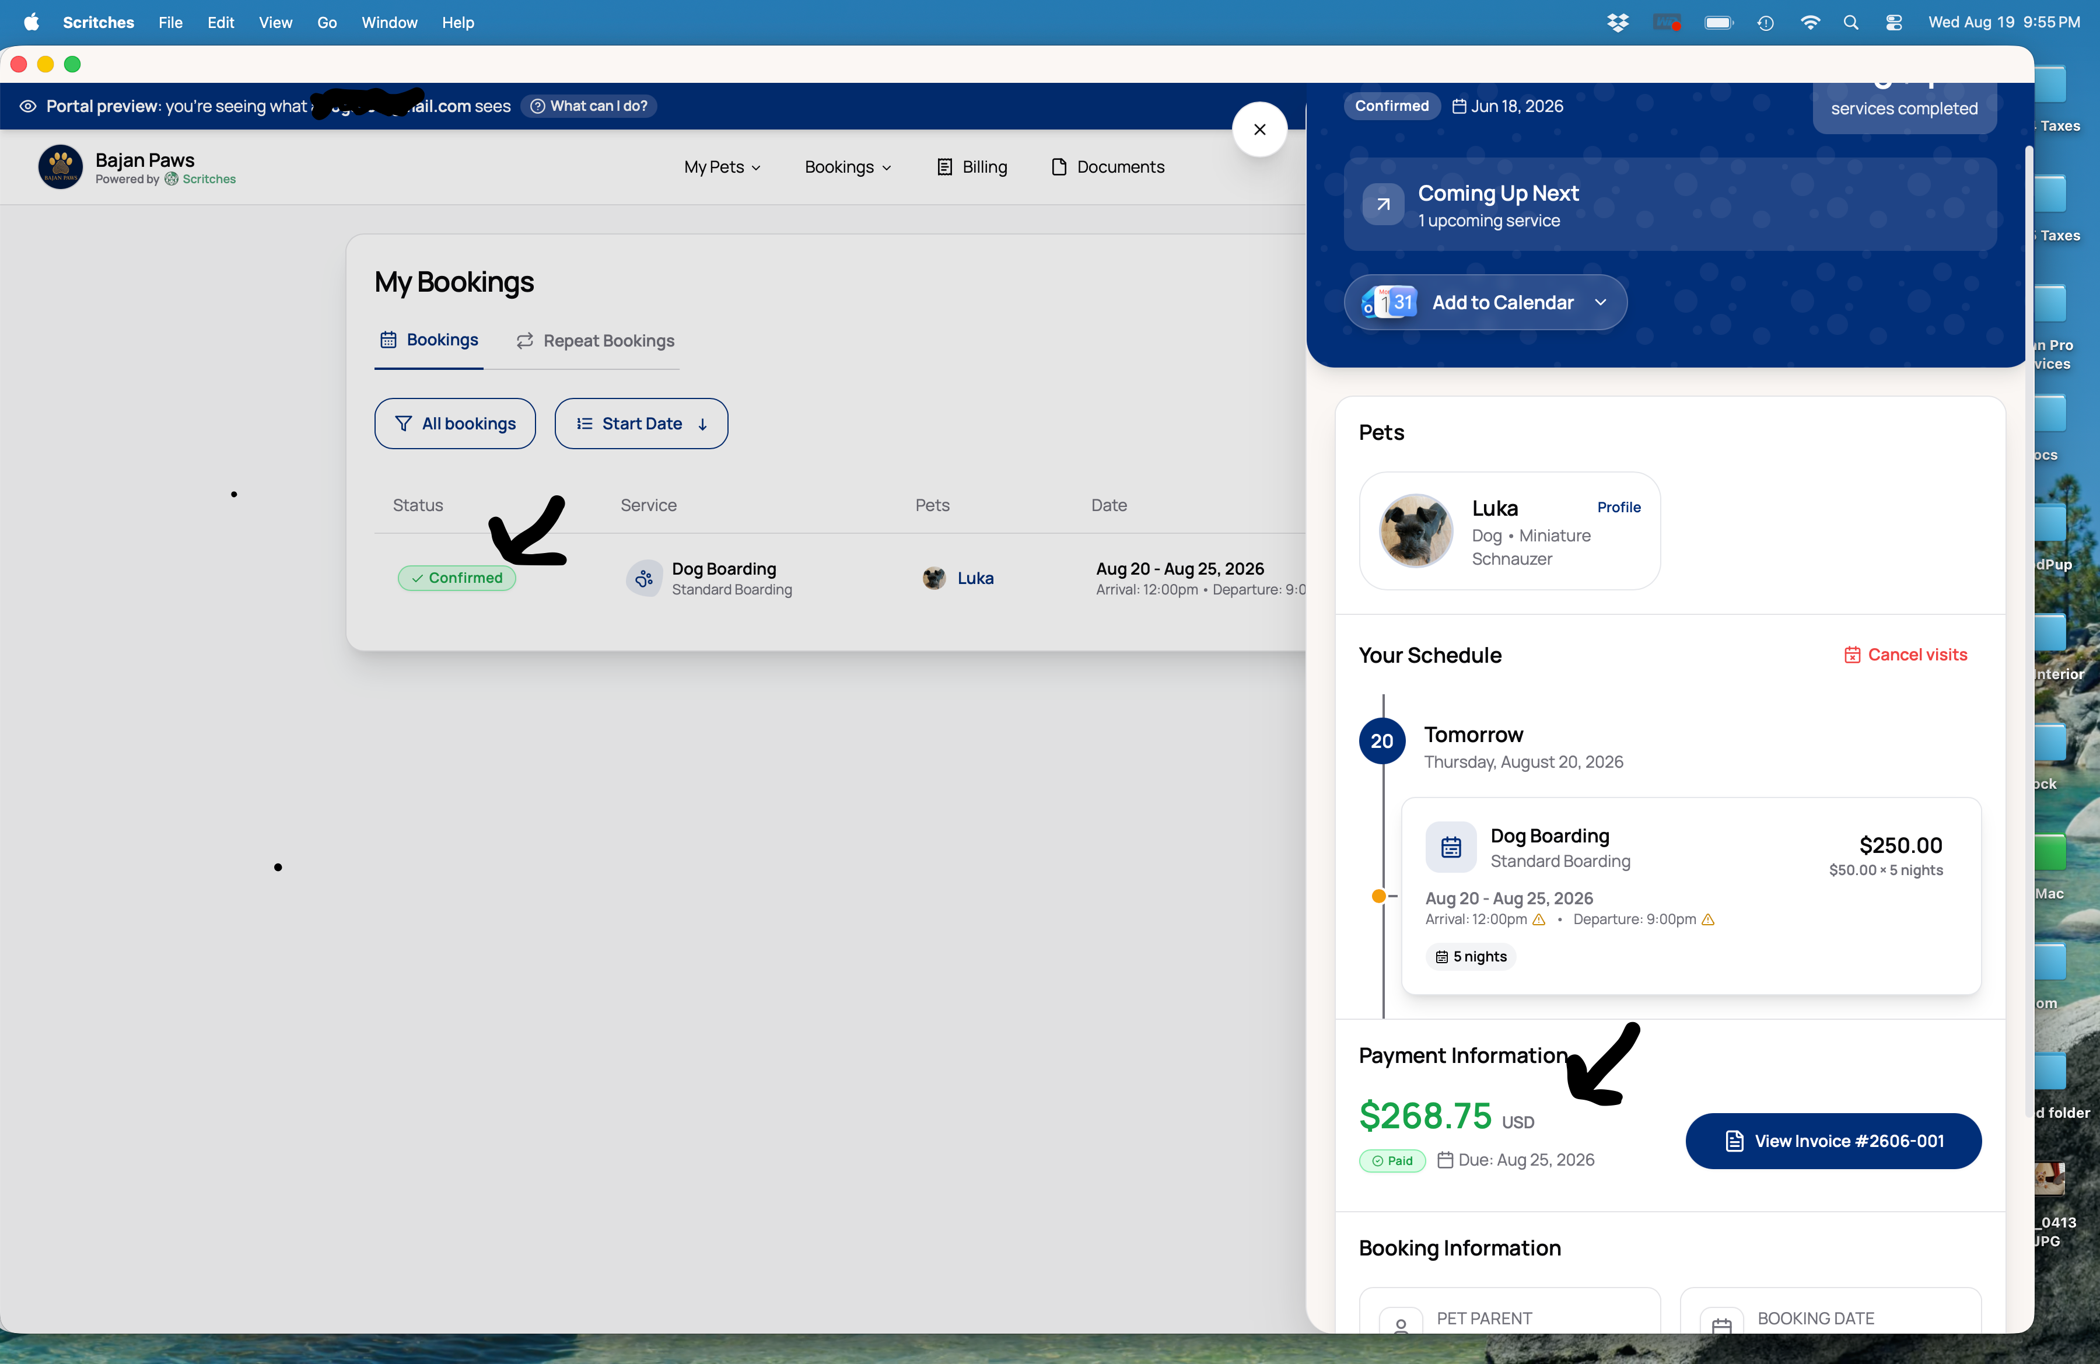The image size is (2100, 1364).
Task: Open the Help menu
Action: [458, 23]
